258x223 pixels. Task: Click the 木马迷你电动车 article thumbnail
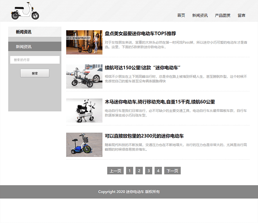(84, 111)
